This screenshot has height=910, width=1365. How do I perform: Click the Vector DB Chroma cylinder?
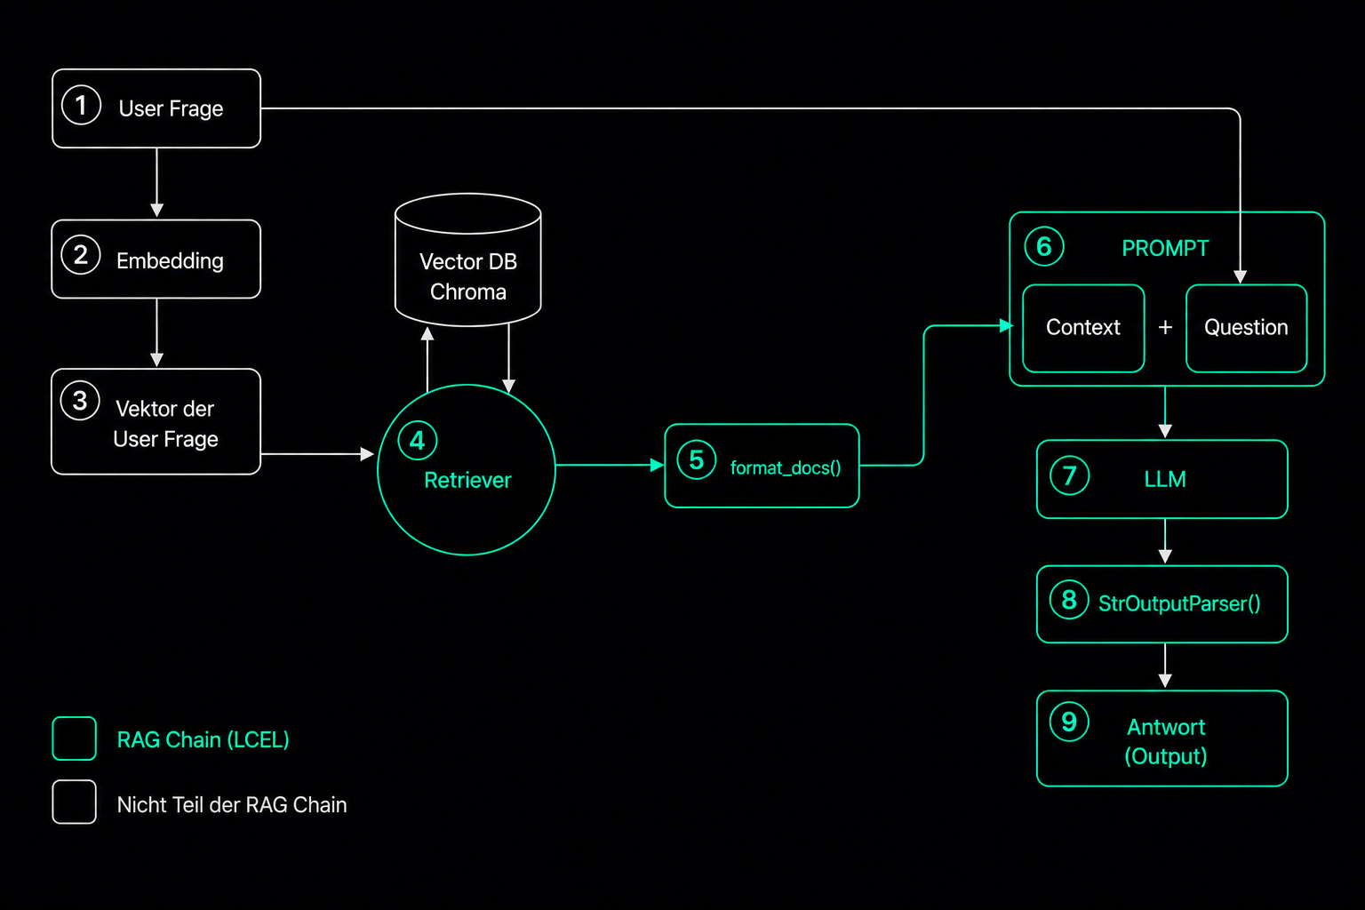pyautogui.click(x=468, y=259)
